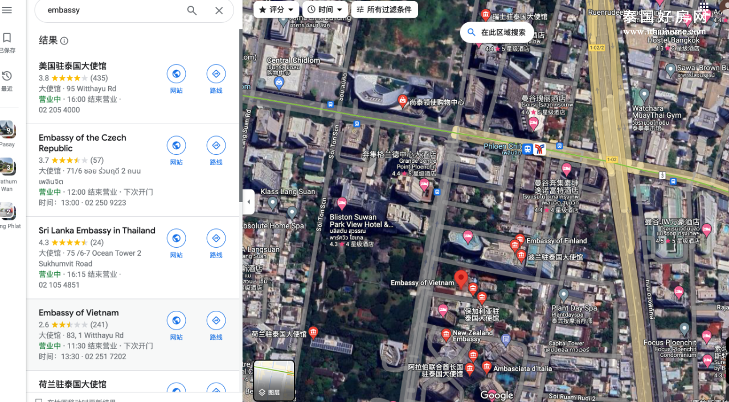Open website of Embassy of Vietnam result
Image resolution: width=729 pixels, height=402 pixels.
tap(176, 320)
